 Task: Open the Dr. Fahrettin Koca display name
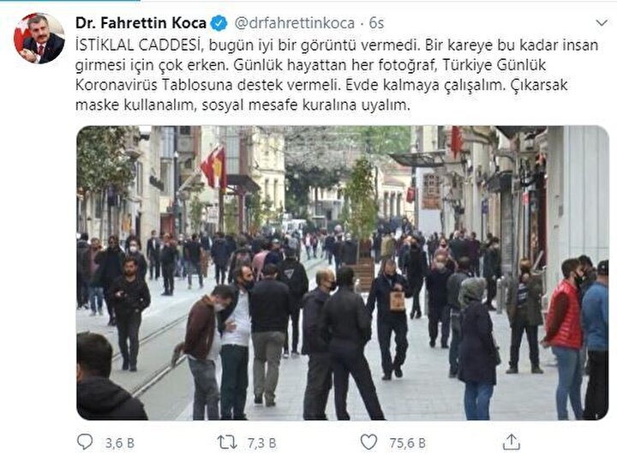(141, 23)
